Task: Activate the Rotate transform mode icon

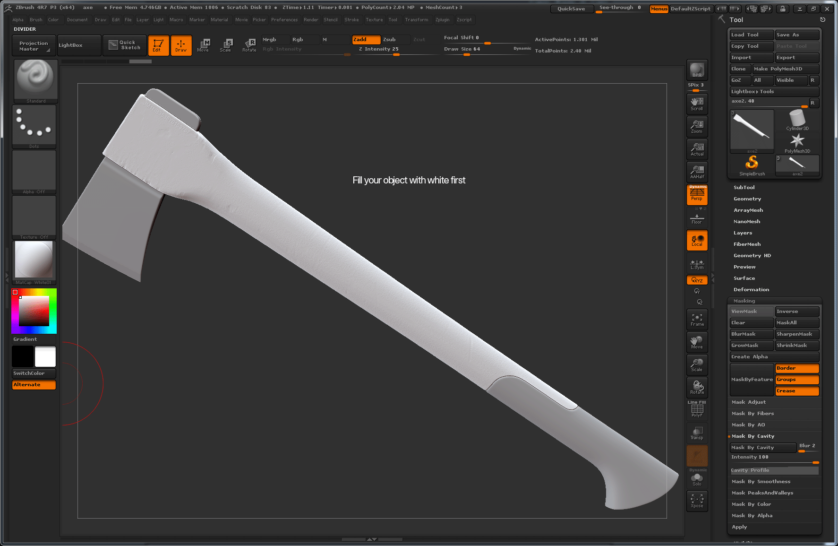Action: [249, 45]
